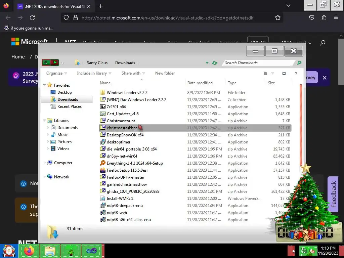Select the Cert_Updater_v1.6 file icon
The height and width of the screenshot is (258, 344).
click(x=103, y=114)
